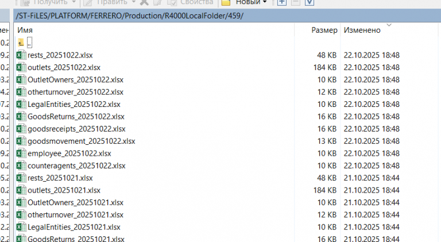Image resolution: width=441 pixels, height=242 pixels.
Task: Click the Excel icon of OutletOwners_20251021.xlsx
Action: (x=21, y=202)
